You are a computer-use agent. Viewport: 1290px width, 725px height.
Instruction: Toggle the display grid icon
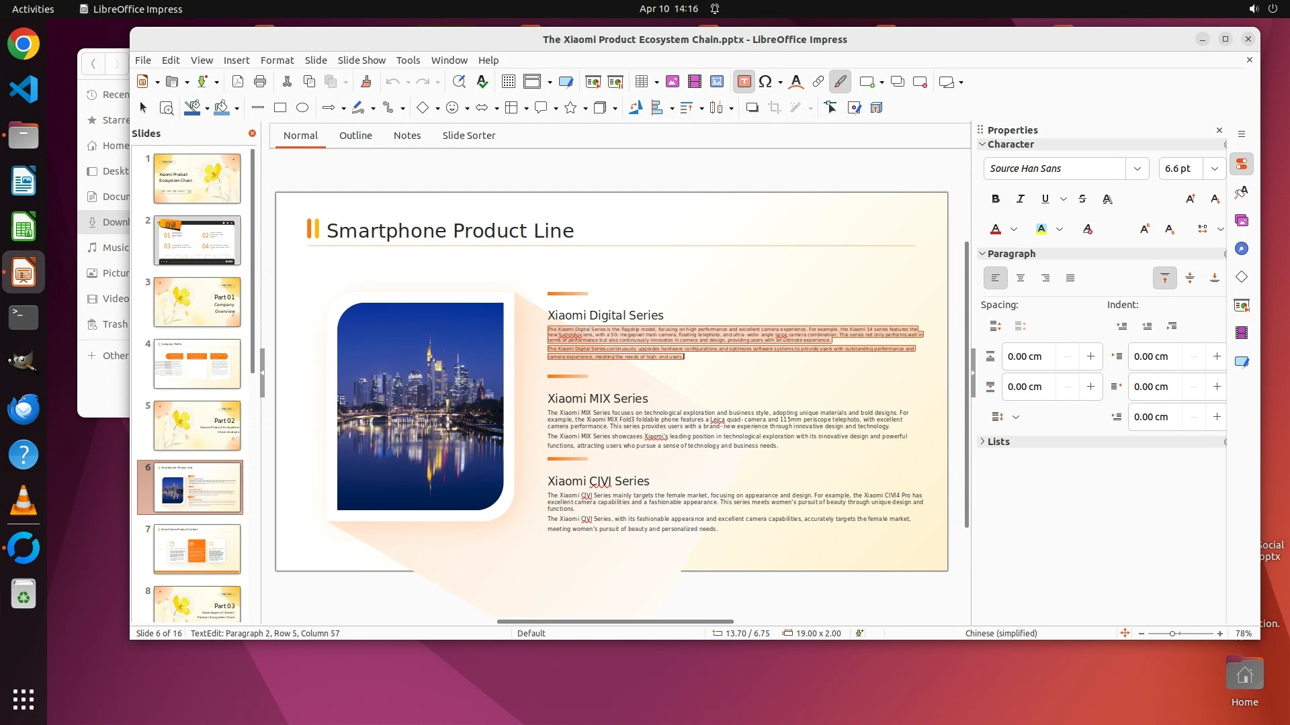click(509, 82)
